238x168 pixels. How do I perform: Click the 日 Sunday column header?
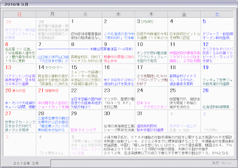[x=20, y=14]
